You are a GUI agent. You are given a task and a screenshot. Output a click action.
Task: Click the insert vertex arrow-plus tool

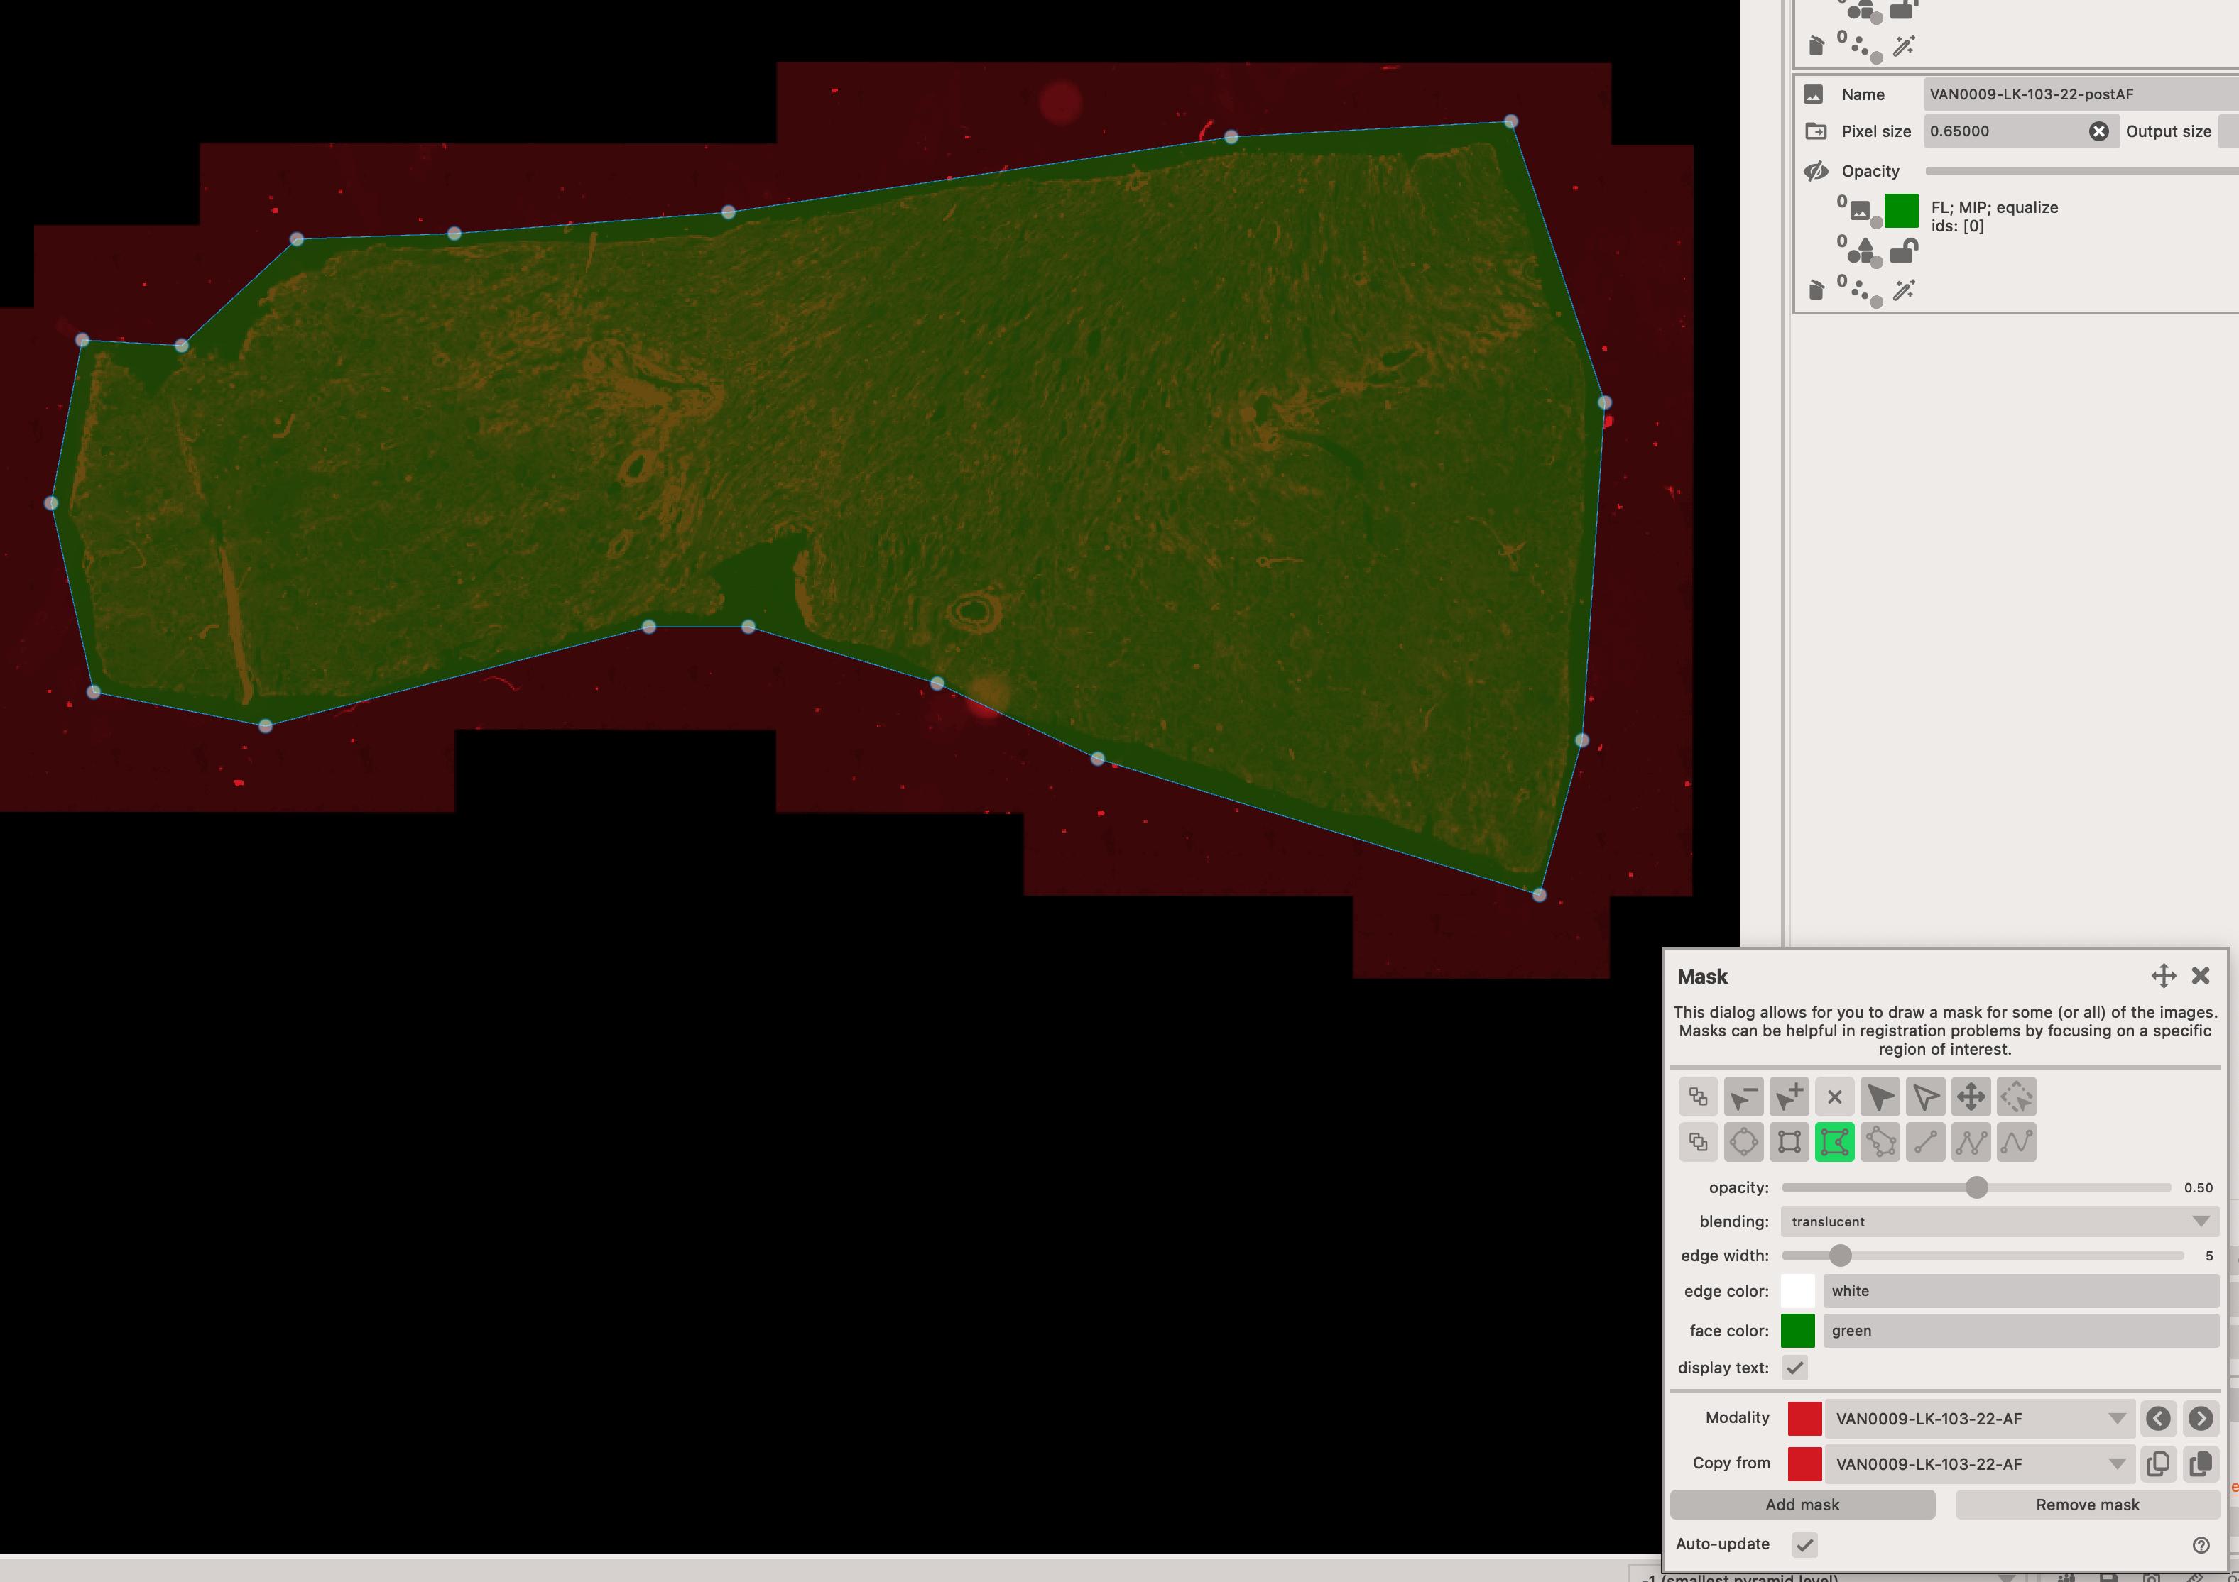[1789, 1097]
